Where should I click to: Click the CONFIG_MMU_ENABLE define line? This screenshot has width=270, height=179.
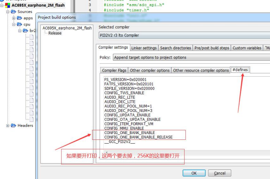click(124, 128)
